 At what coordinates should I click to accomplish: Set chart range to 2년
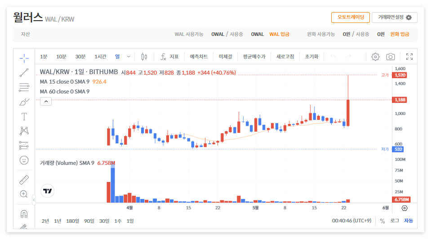[x=45, y=221]
